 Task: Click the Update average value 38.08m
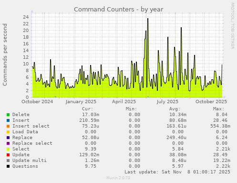point(178,155)
